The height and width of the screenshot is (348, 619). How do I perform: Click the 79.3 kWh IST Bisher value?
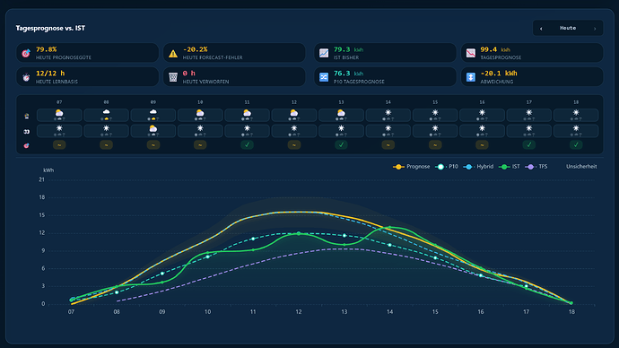tap(348, 49)
